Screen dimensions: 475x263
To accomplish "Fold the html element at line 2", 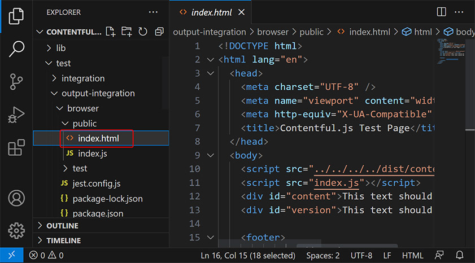I will coord(211,60).
